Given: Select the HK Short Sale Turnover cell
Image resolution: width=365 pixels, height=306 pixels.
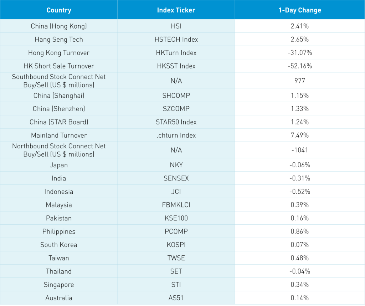Looking at the screenshot, I should pos(59,66).
